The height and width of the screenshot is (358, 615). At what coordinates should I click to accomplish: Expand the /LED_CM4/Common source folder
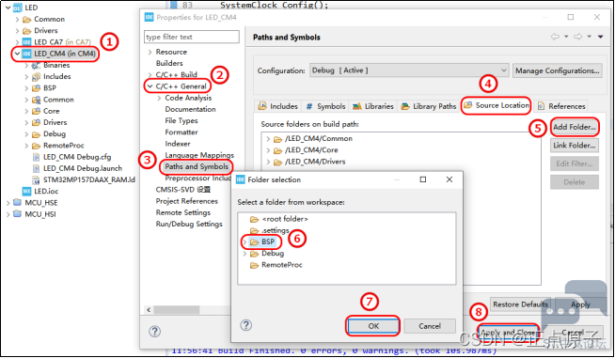click(x=268, y=139)
